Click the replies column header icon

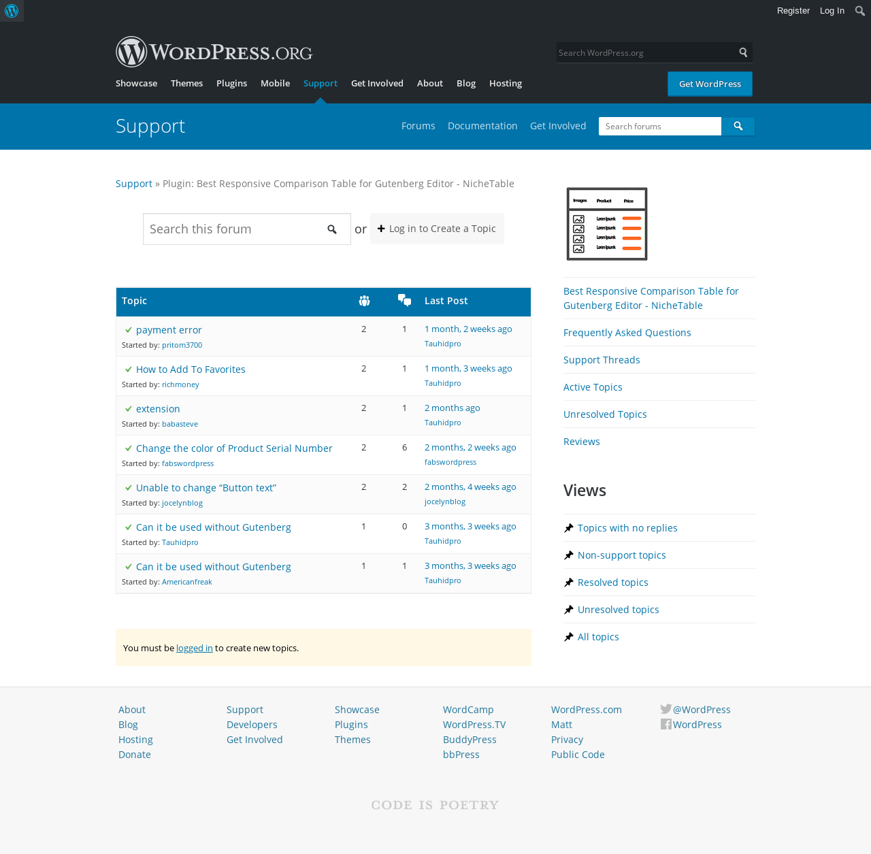point(404,300)
